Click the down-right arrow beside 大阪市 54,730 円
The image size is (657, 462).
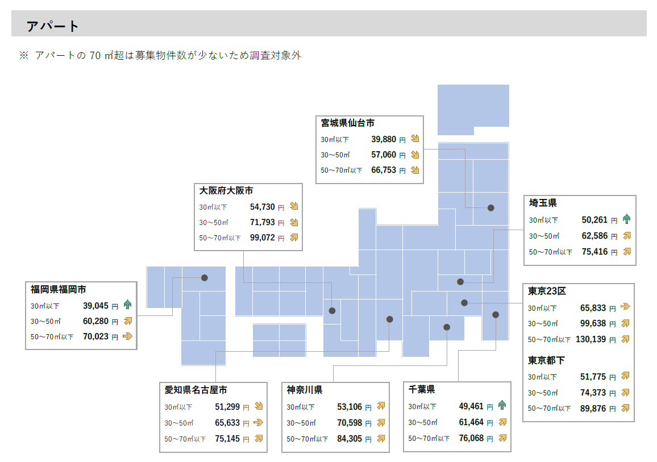[294, 207]
